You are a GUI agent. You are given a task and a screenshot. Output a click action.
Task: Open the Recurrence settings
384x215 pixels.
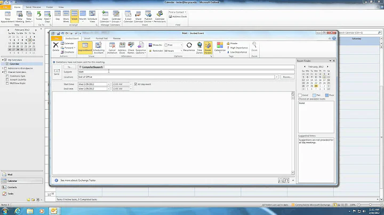point(189,47)
